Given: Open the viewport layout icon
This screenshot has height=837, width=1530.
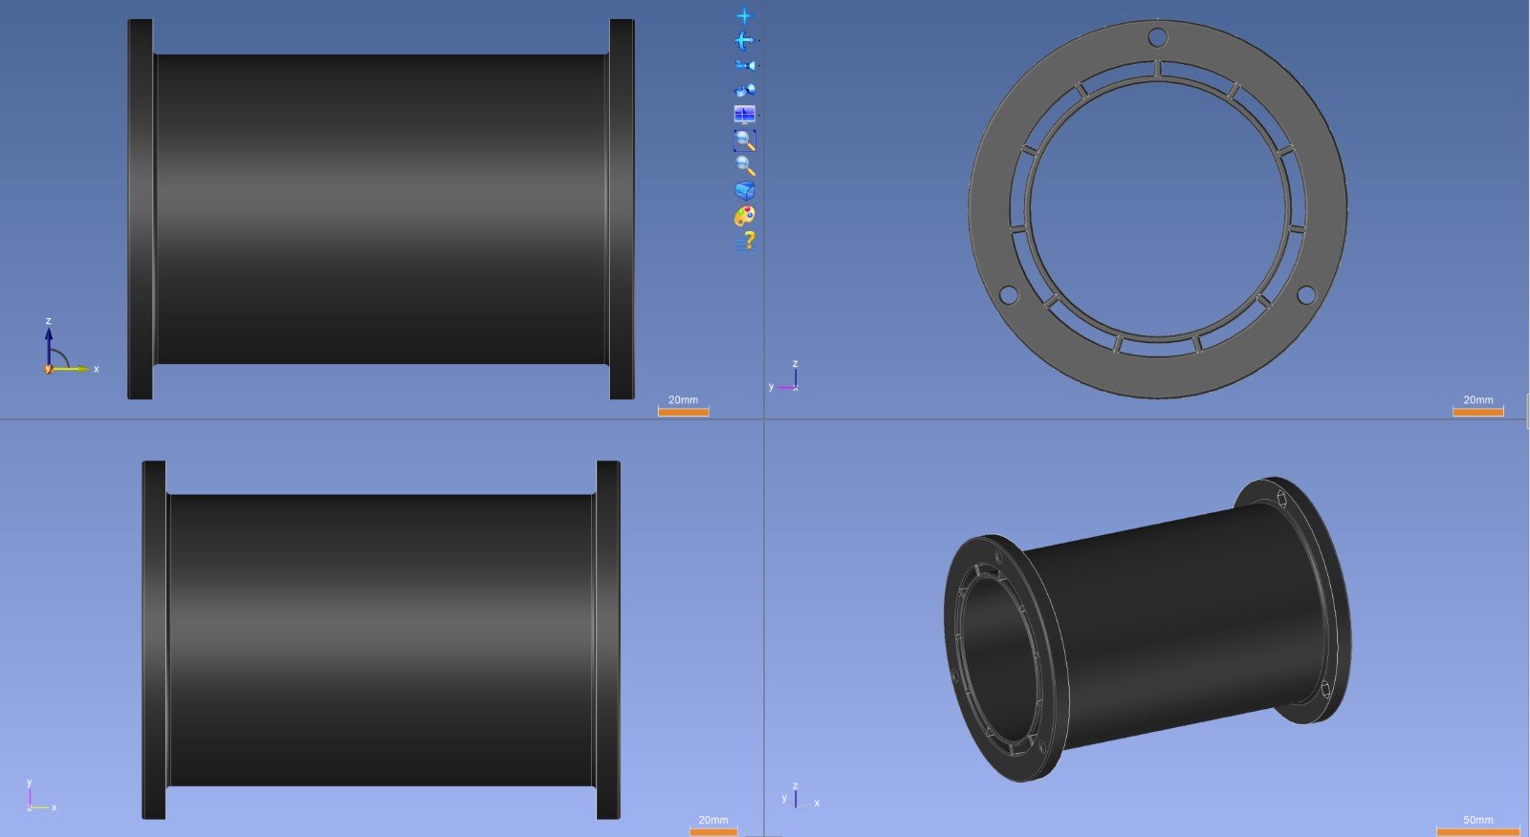Looking at the screenshot, I should click(743, 115).
